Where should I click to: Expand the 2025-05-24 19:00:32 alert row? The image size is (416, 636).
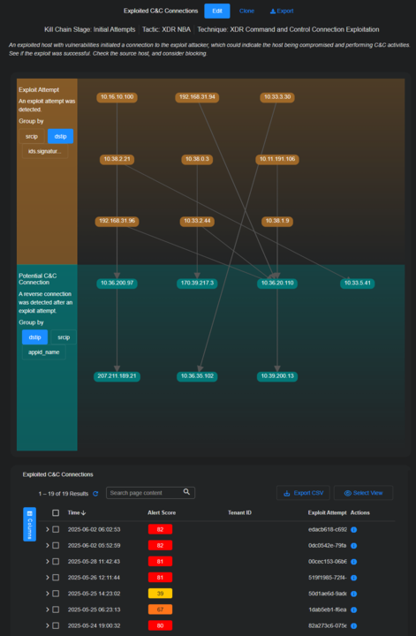pos(47,625)
